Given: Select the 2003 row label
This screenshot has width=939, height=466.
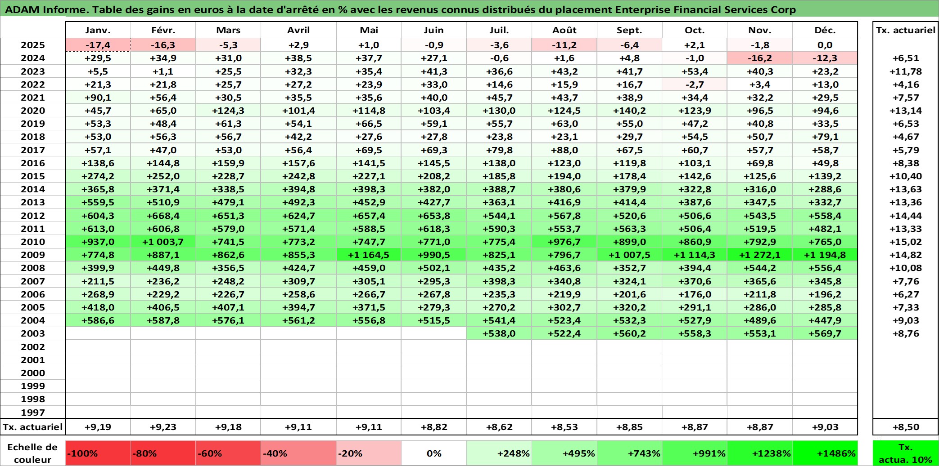Looking at the screenshot, I should (x=33, y=333).
